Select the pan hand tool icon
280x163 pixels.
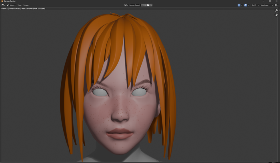coord(276,15)
